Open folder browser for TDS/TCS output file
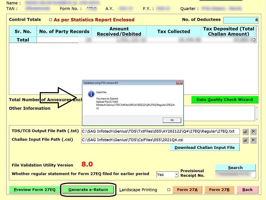Viewport: 266px width, 200px height. [245, 132]
